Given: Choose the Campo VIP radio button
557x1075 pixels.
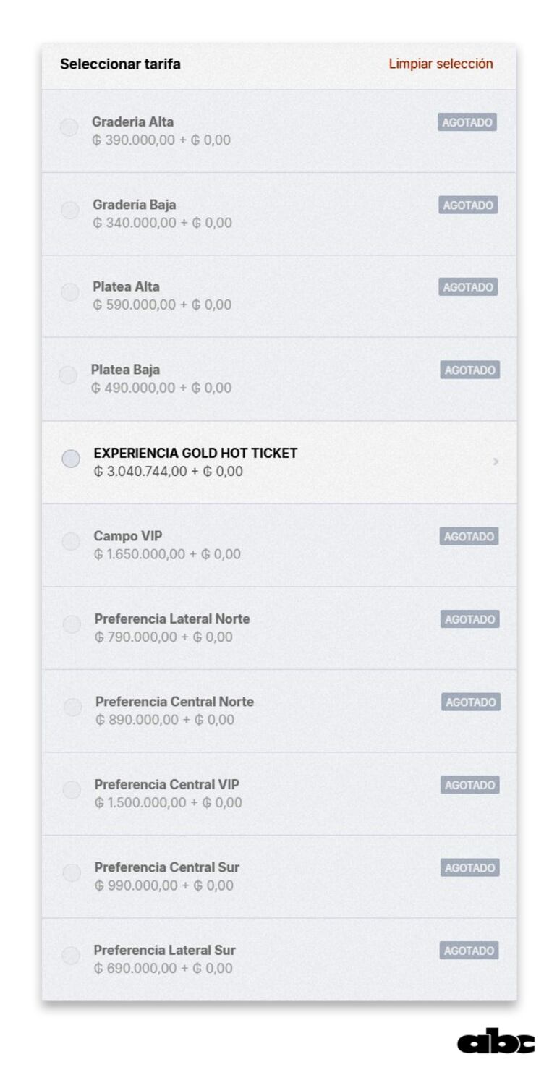Looking at the screenshot, I should click(x=71, y=541).
